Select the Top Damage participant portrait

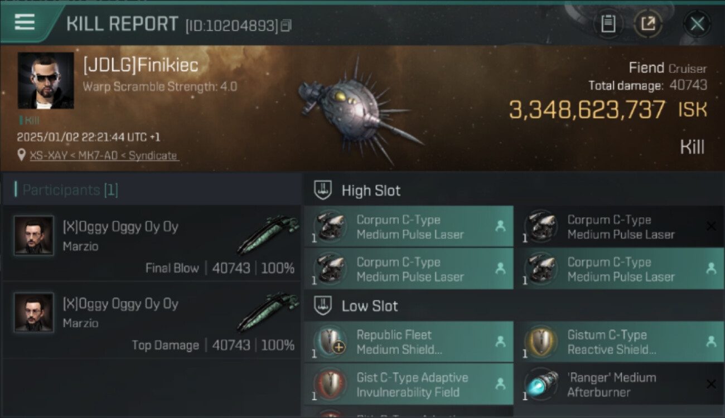coord(34,313)
